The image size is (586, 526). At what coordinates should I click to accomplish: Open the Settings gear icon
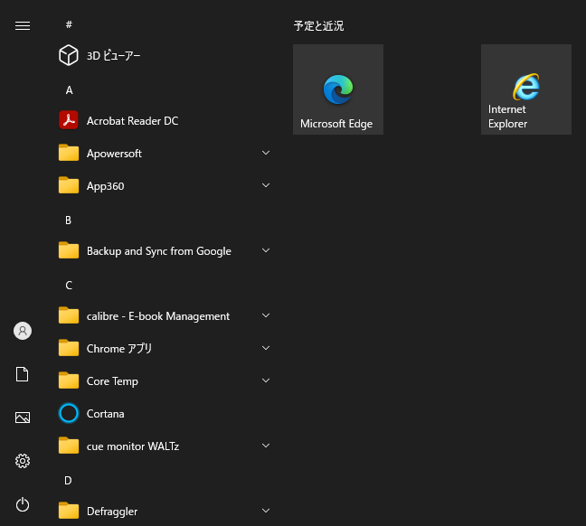(x=23, y=461)
